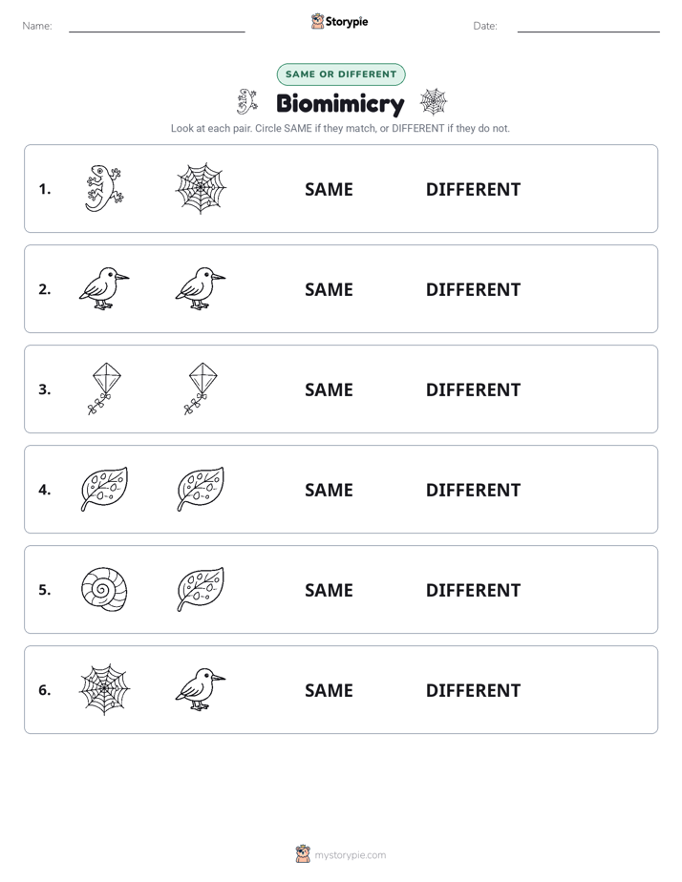Select the spider web in row 6
Viewport: 682px width, 882px height.
click(x=104, y=689)
